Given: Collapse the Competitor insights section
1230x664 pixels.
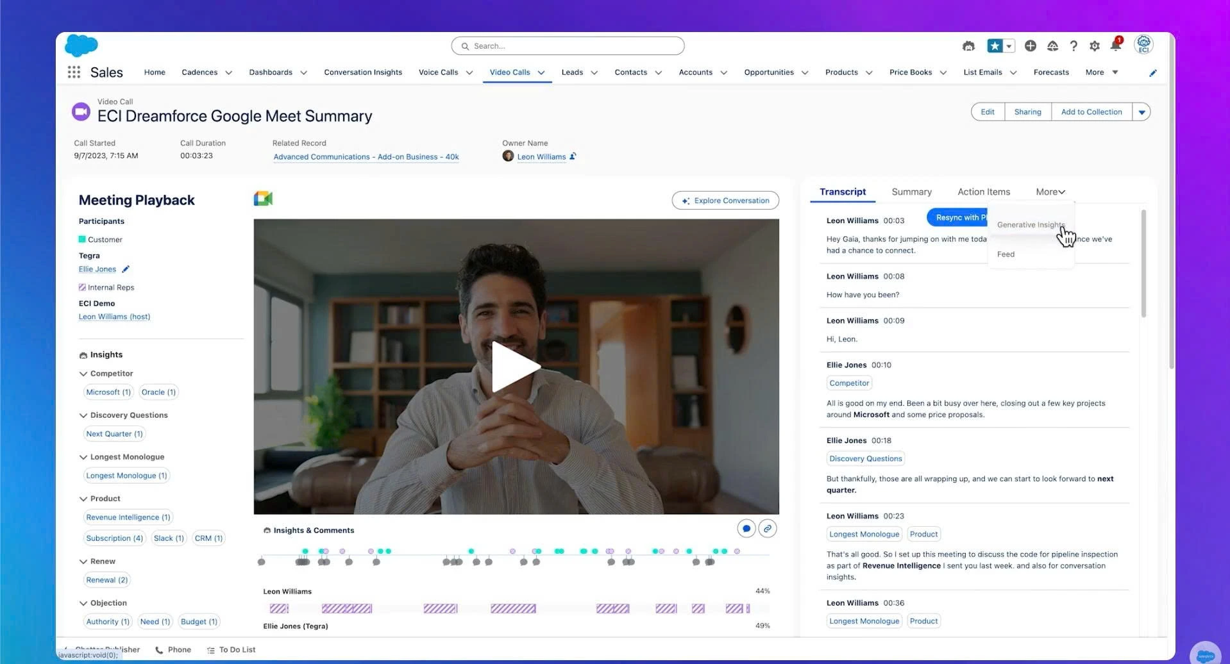Looking at the screenshot, I should click(83, 373).
